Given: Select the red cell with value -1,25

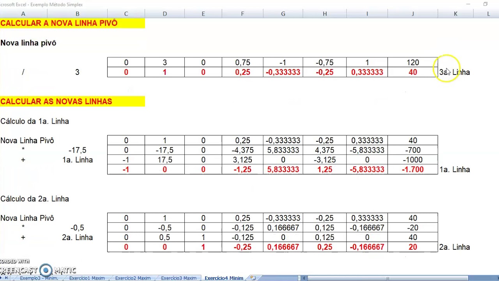Looking at the screenshot, I should coord(242,170).
